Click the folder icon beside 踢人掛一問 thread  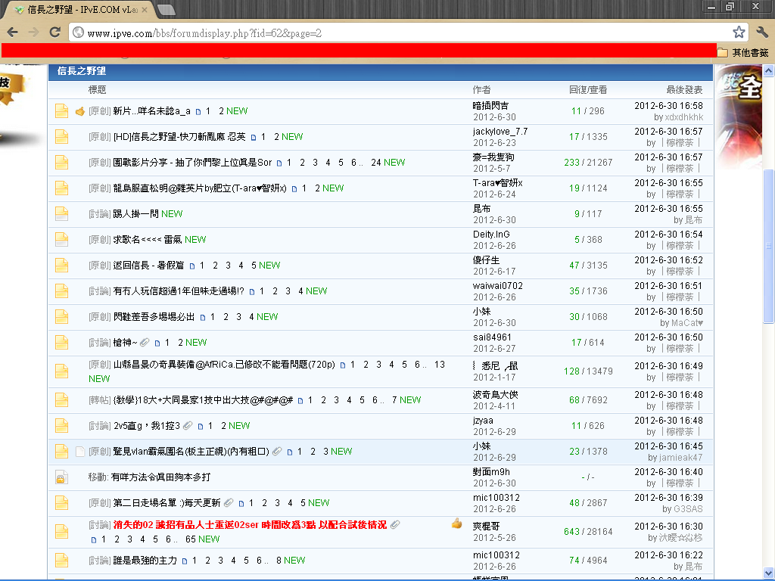coord(61,214)
